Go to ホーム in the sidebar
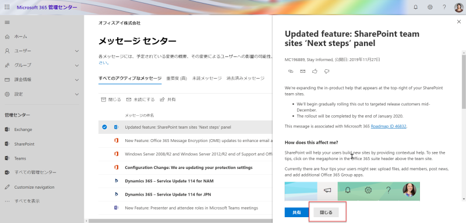This screenshot has height=223, width=466. (21, 37)
